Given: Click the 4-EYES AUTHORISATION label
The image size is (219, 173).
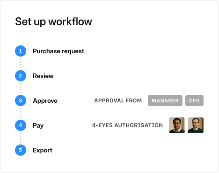Looking at the screenshot, I should tap(127, 125).
